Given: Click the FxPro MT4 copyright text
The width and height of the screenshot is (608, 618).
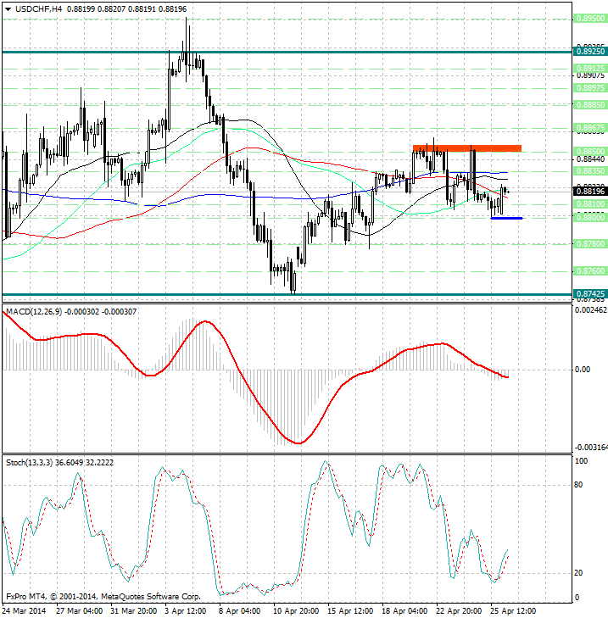Looking at the screenshot, I should coord(103,596).
